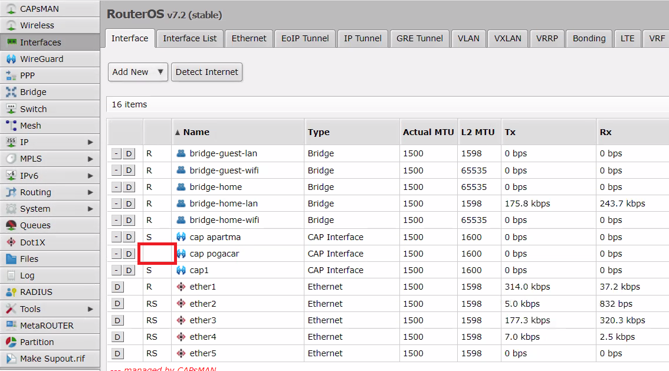The width and height of the screenshot is (669, 371).
Task: Click the Make Supout.rif icon
Action: click(11, 359)
